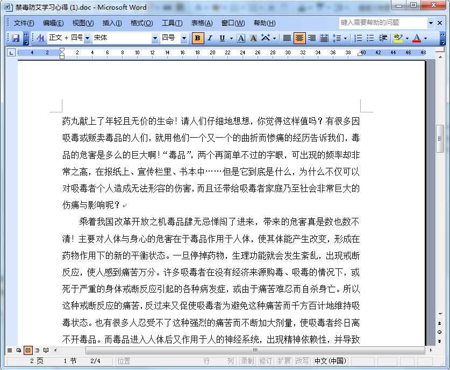Apply bulleted list formatting

(370, 38)
